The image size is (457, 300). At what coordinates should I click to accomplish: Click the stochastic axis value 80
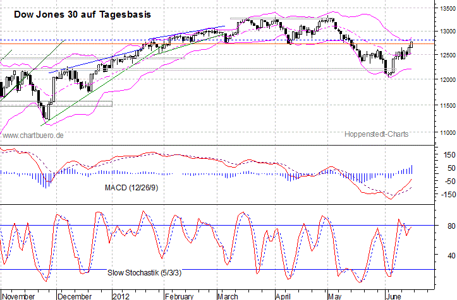451,226
